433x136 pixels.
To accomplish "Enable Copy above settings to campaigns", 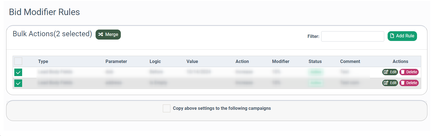I will coord(166,108).
